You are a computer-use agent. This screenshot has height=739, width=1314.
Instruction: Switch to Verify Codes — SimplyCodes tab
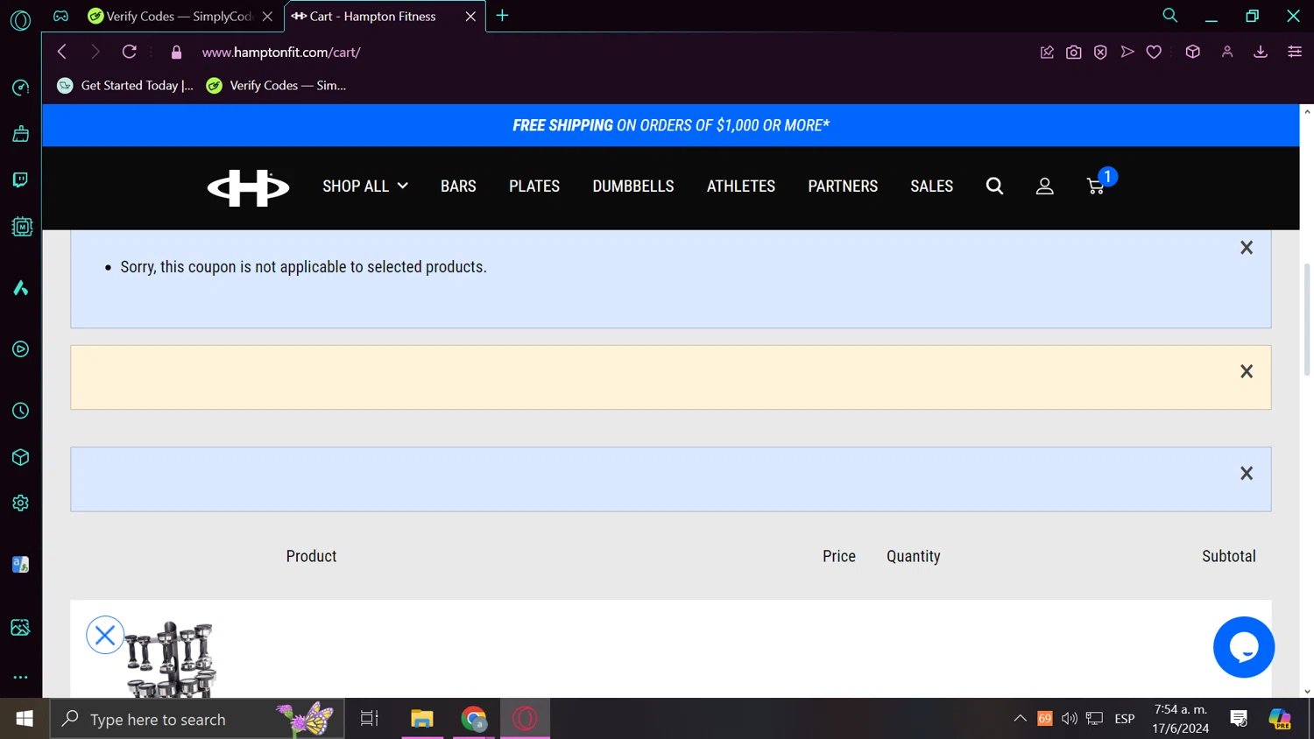click(x=180, y=16)
